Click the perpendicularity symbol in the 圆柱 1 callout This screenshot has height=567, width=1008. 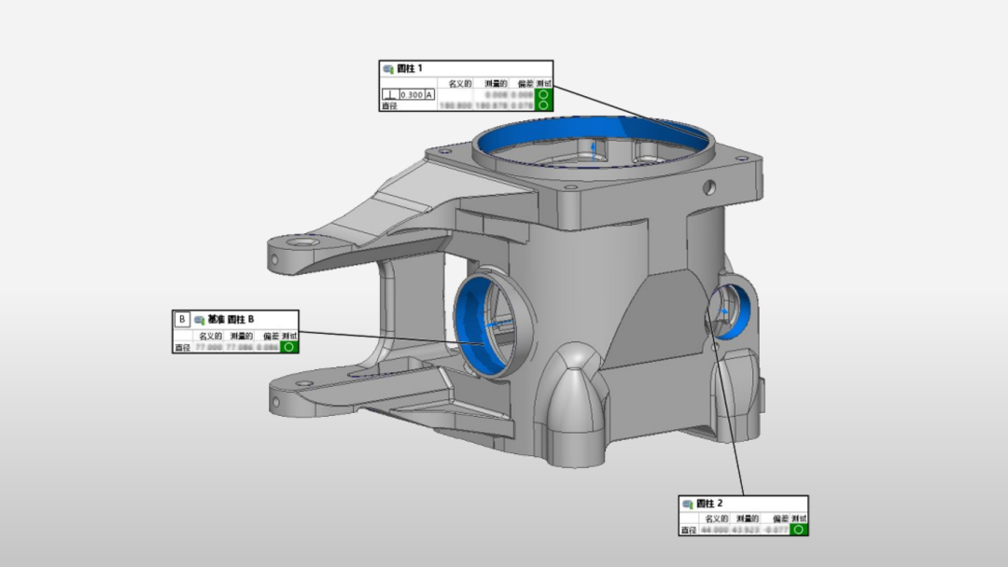(390, 95)
